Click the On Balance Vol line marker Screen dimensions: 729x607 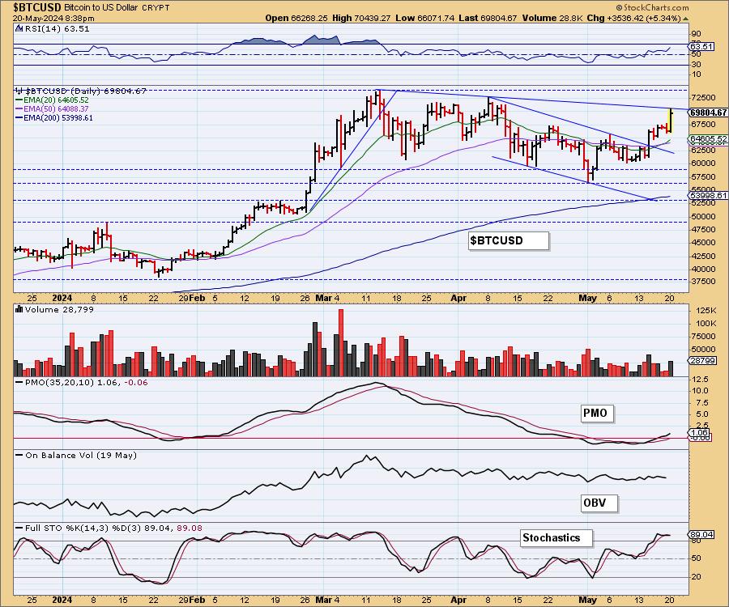click(19, 455)
